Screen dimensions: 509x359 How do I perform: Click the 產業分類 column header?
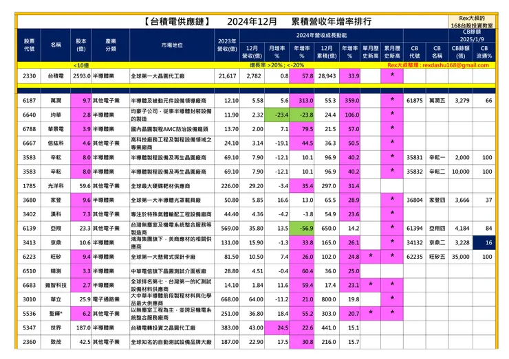[111, 45]
